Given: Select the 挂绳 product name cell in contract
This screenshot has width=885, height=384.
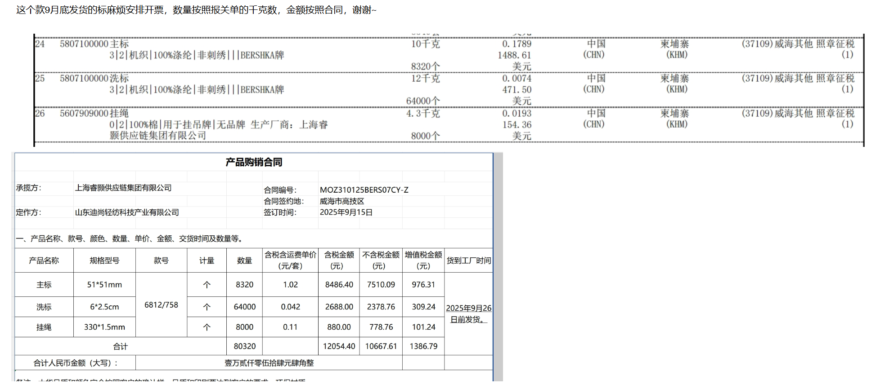Looking at the screenshot, I should click(44, 327).
